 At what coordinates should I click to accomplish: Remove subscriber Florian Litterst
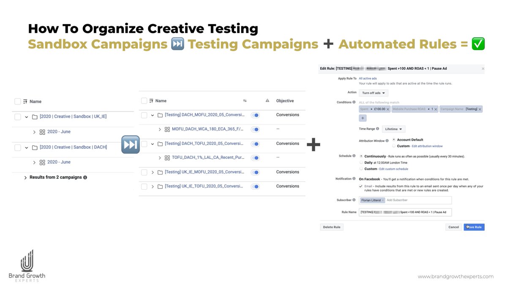[383, 200]
